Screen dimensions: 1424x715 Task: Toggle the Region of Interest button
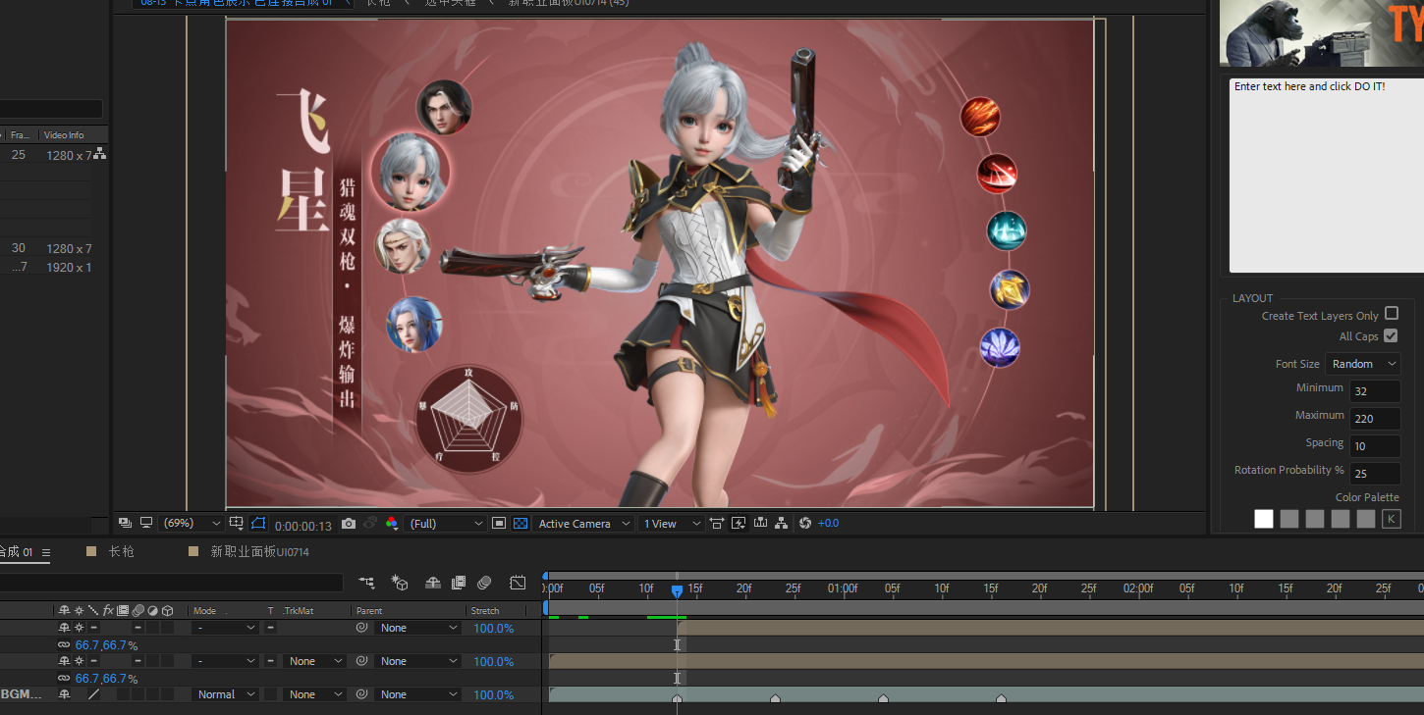pyautogui.click(x=499, y=524)
